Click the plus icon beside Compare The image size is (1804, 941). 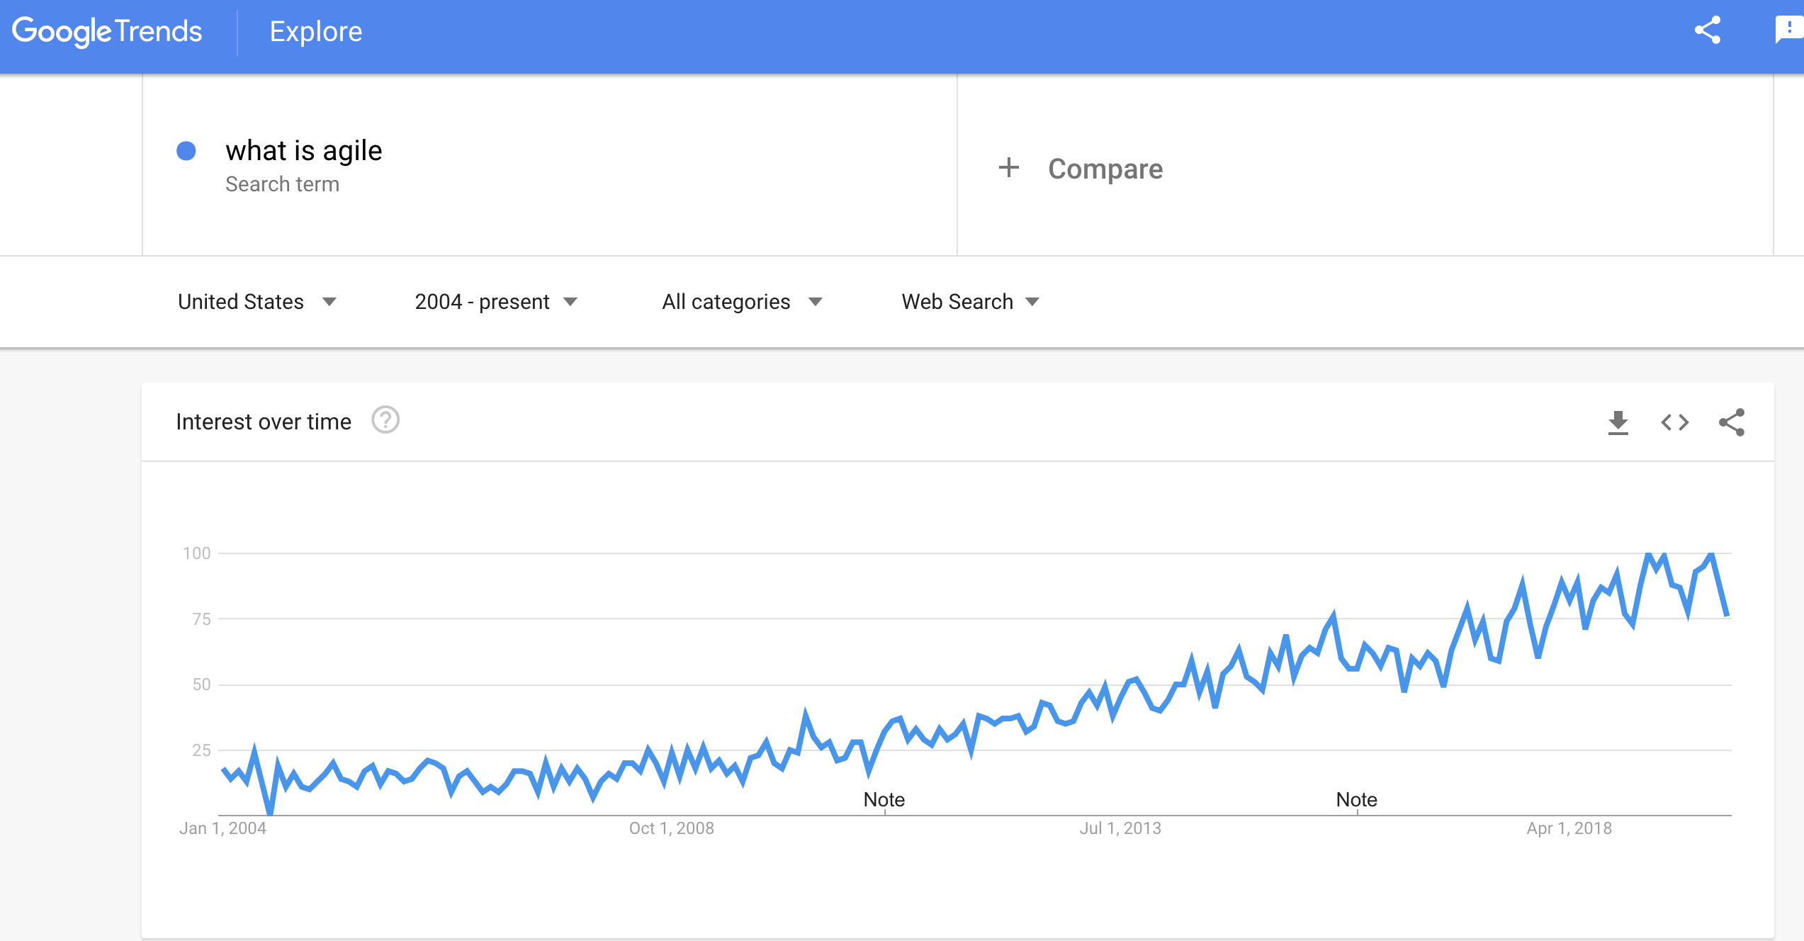[1009, 168]
